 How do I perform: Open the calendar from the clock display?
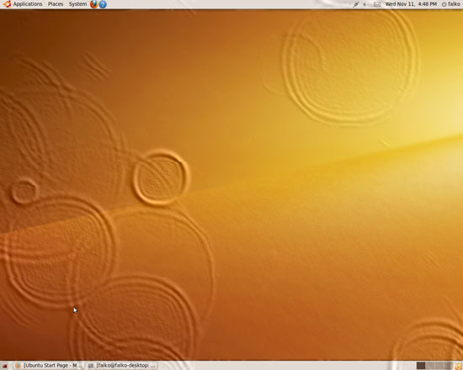click(411, 4)
